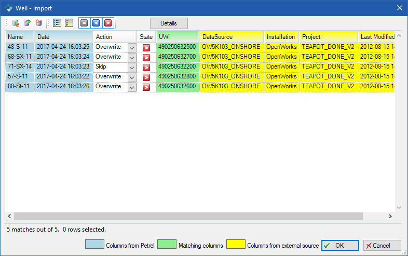Click the Details button
This screenshot has height=256, width=408.
[x=169, y=23]
